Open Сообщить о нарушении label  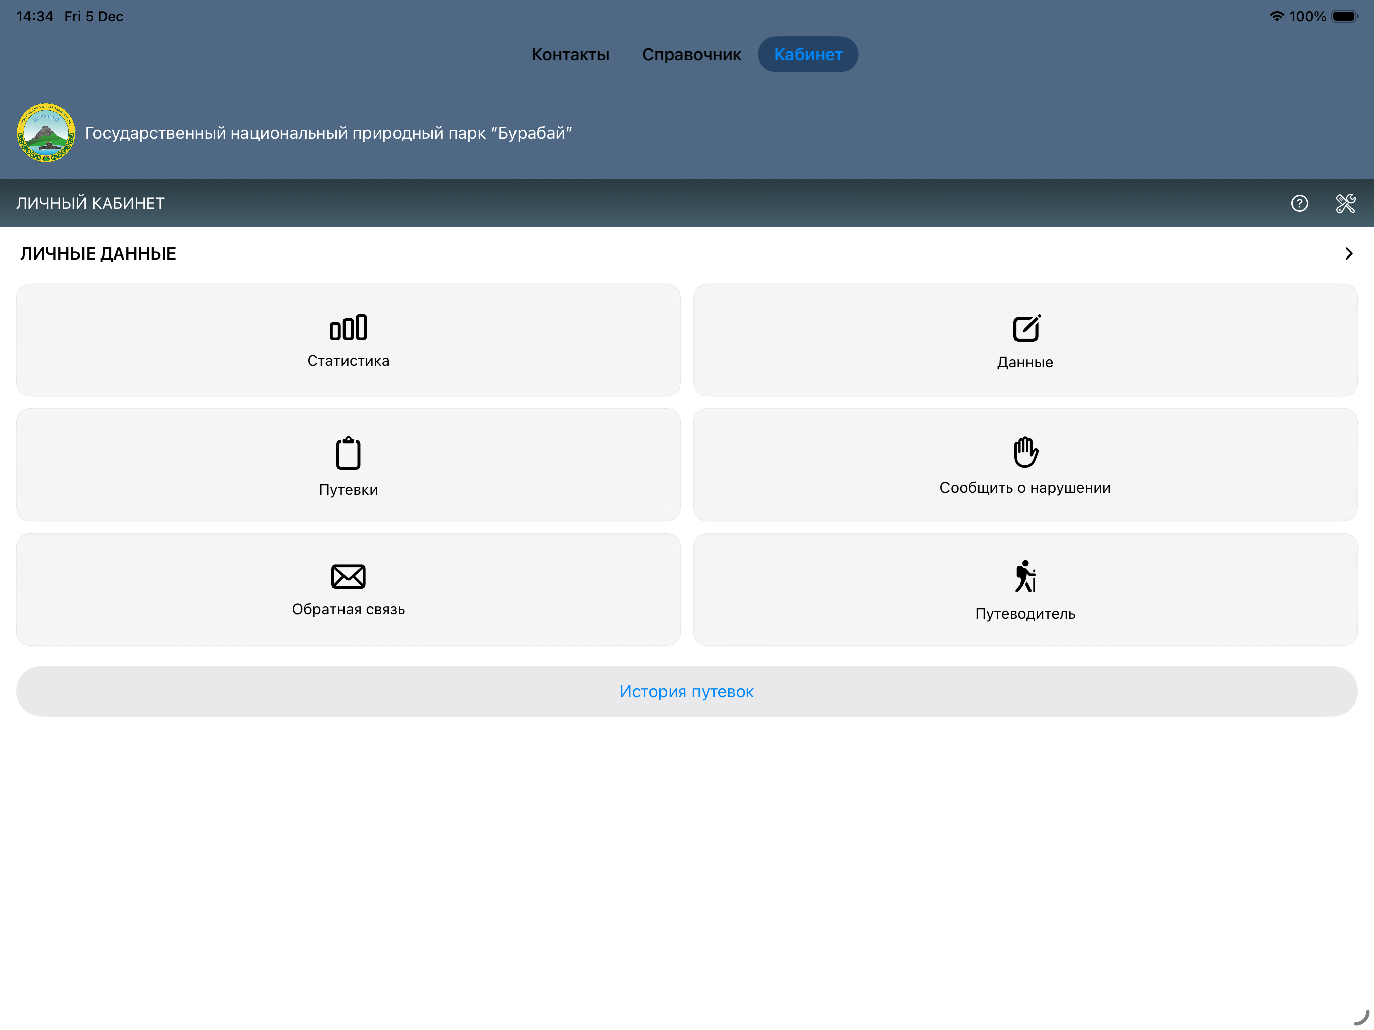[x=1025, y=488]
